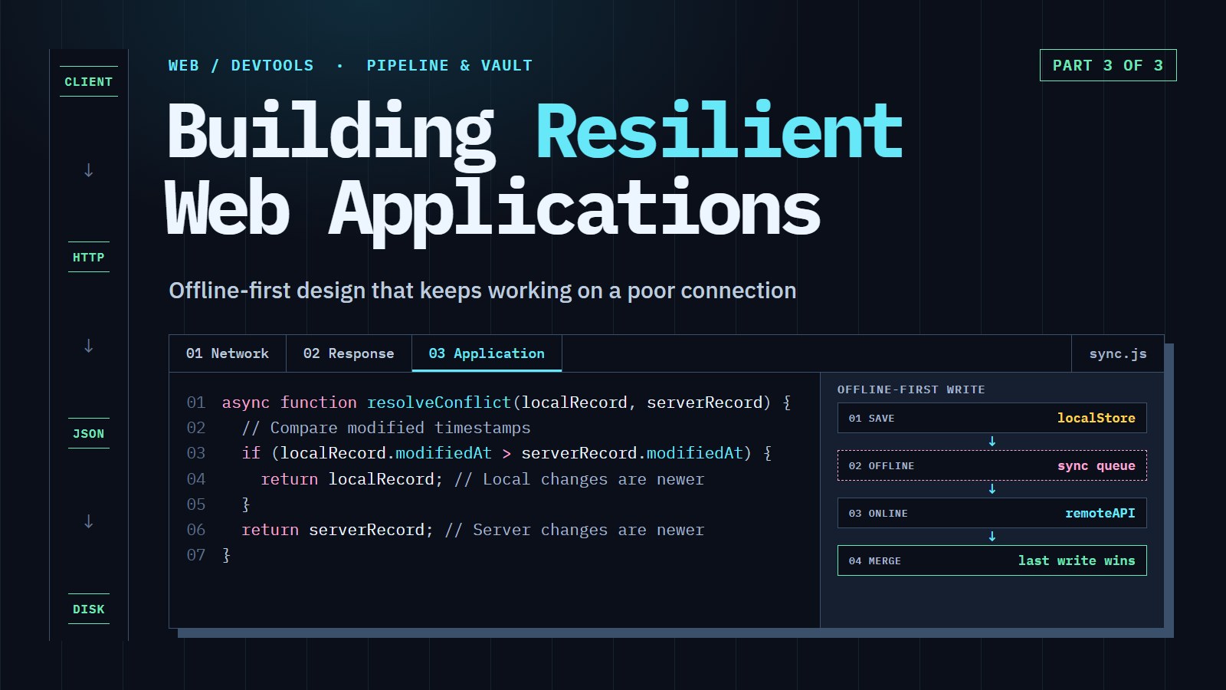The image size is (1226, 690).
Task: Click the Compare modified timestamps comment
Action: click(386, 428)
